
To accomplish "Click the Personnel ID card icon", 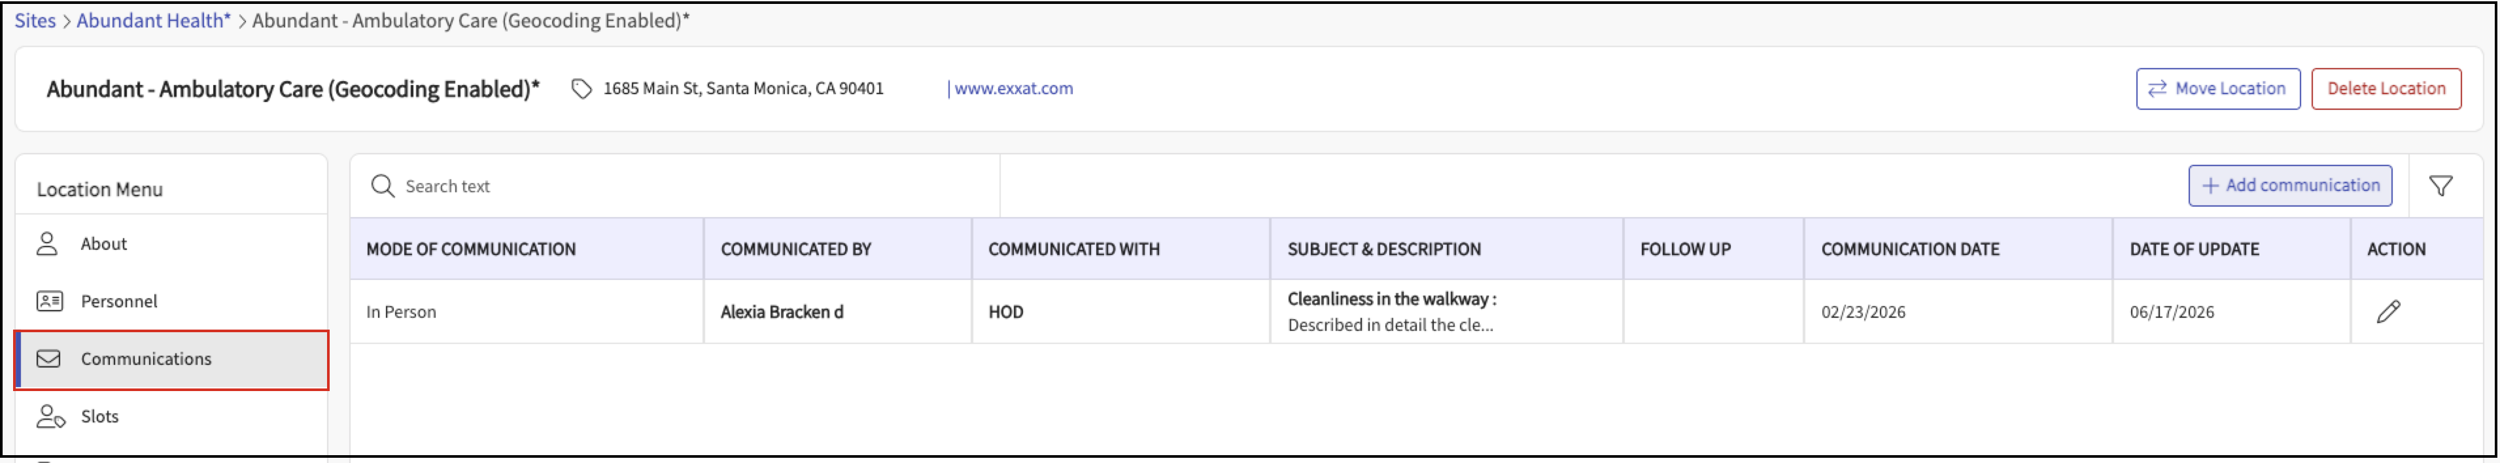I will 50,301.
